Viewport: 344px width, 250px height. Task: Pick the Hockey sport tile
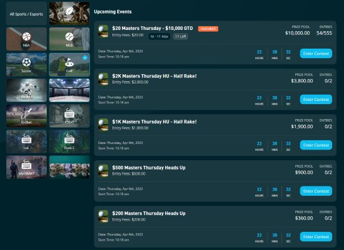click(x=26, y=90)
